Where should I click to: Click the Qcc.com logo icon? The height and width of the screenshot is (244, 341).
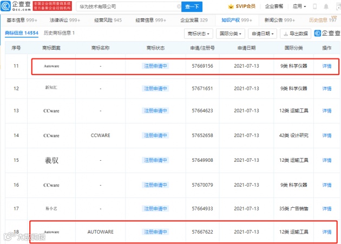point(5,6)
